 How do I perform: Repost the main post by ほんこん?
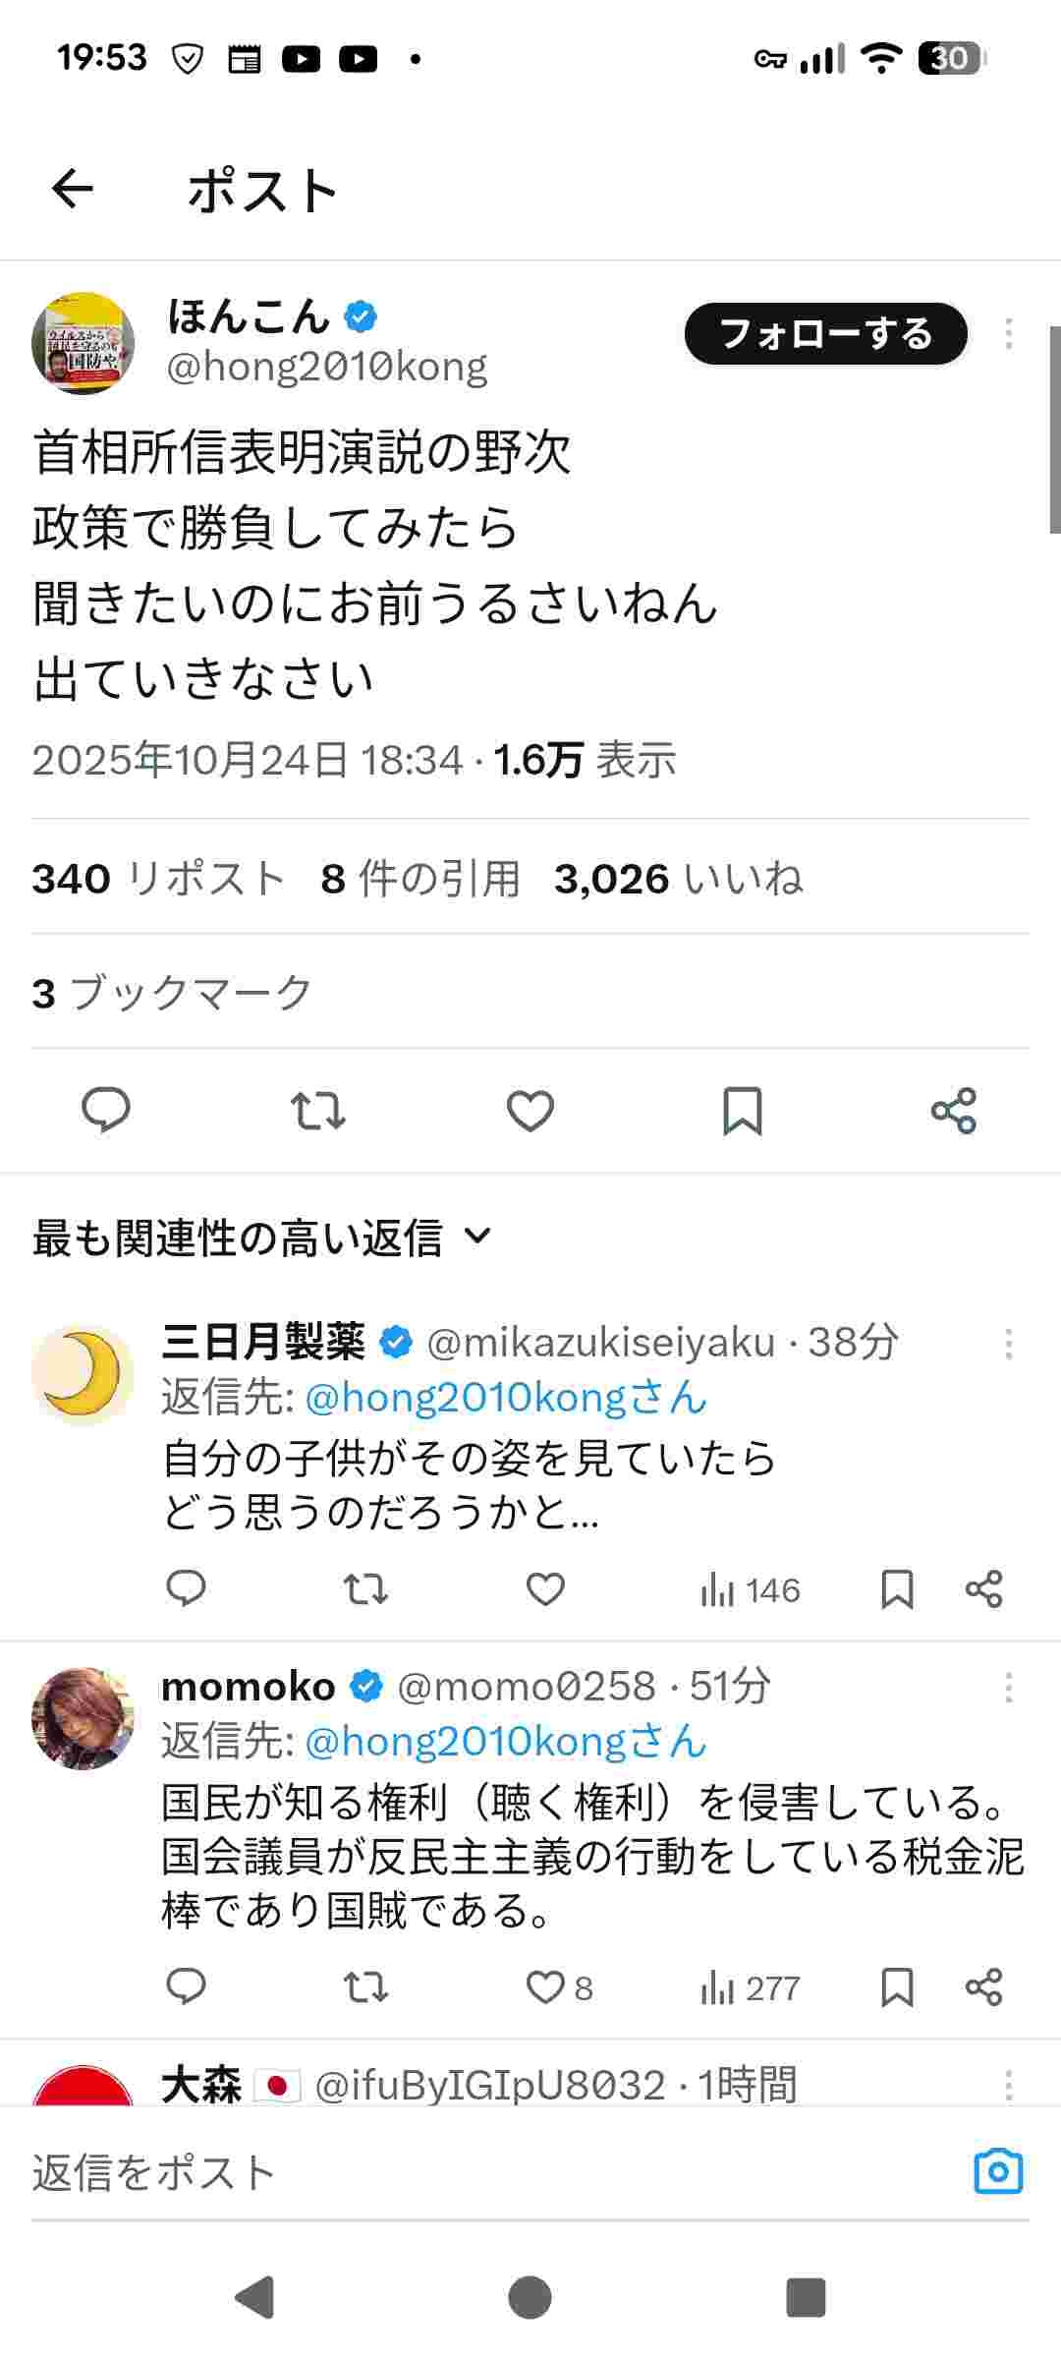pos(317,1111)
